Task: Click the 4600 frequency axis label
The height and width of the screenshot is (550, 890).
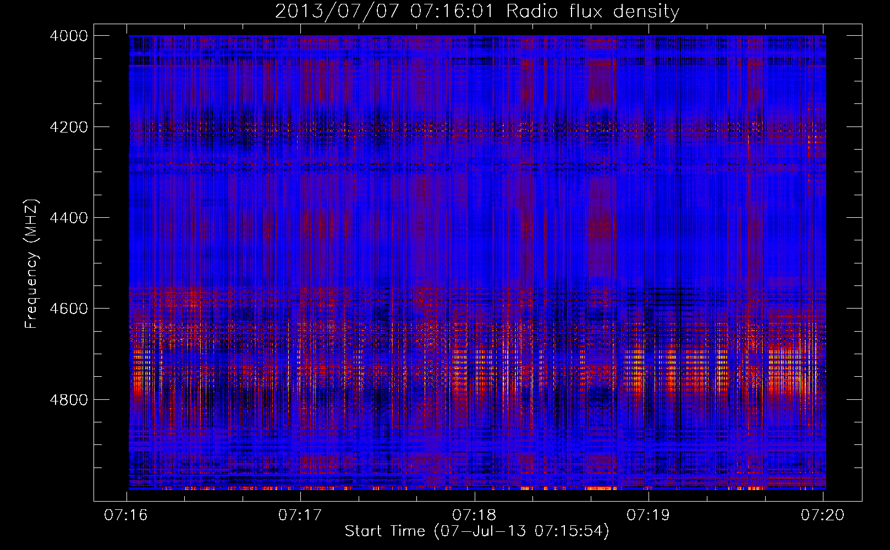Action: [x=69, y=309]
